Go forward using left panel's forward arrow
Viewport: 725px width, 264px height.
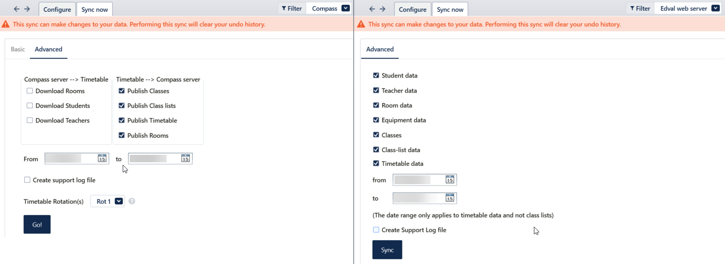tap(27, 9)
